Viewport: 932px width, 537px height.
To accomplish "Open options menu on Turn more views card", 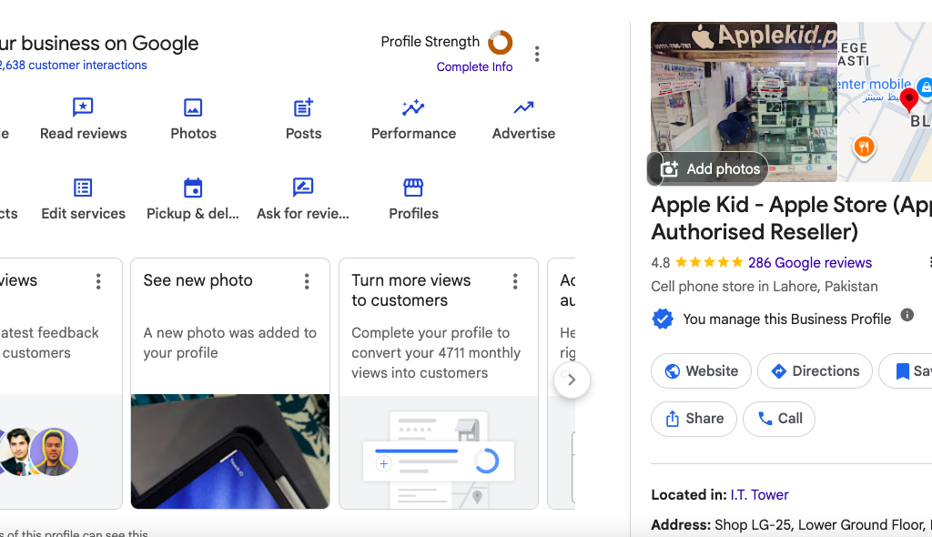I will click(515, 281).
